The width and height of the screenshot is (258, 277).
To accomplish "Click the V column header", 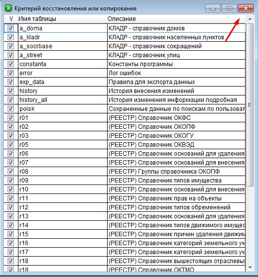I will tap(11, 19).
